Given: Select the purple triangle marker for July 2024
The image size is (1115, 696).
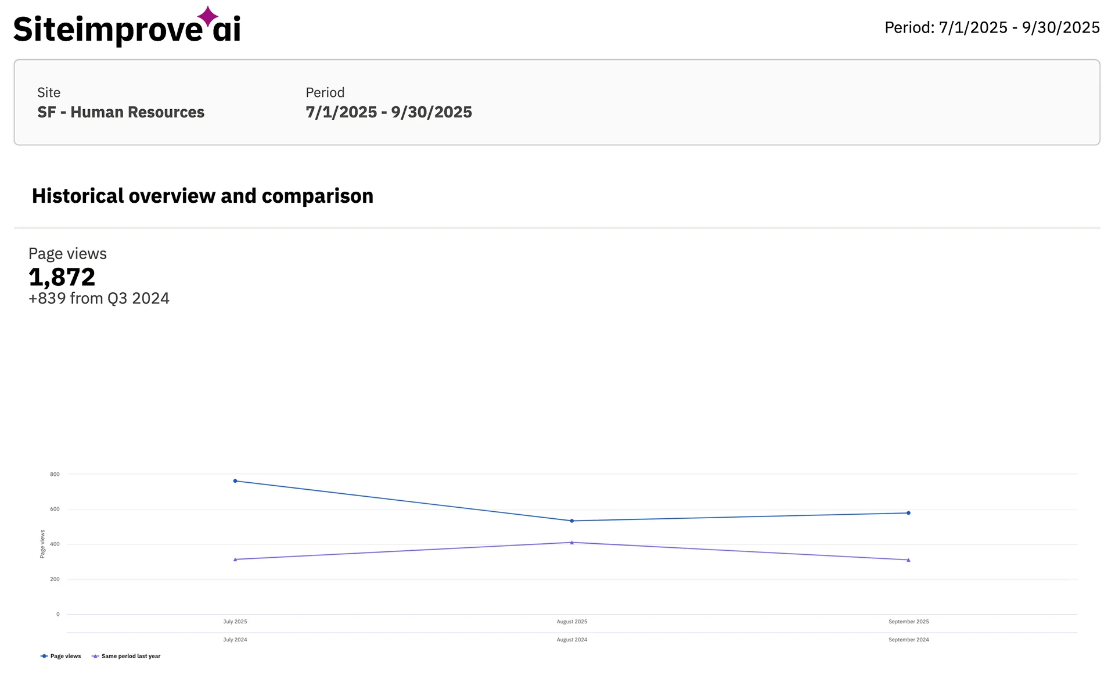Looking at the screenshot, I should 235,559.
